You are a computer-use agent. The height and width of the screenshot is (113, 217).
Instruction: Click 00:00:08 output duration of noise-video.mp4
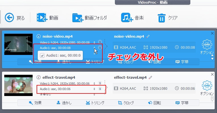[185, 47]
